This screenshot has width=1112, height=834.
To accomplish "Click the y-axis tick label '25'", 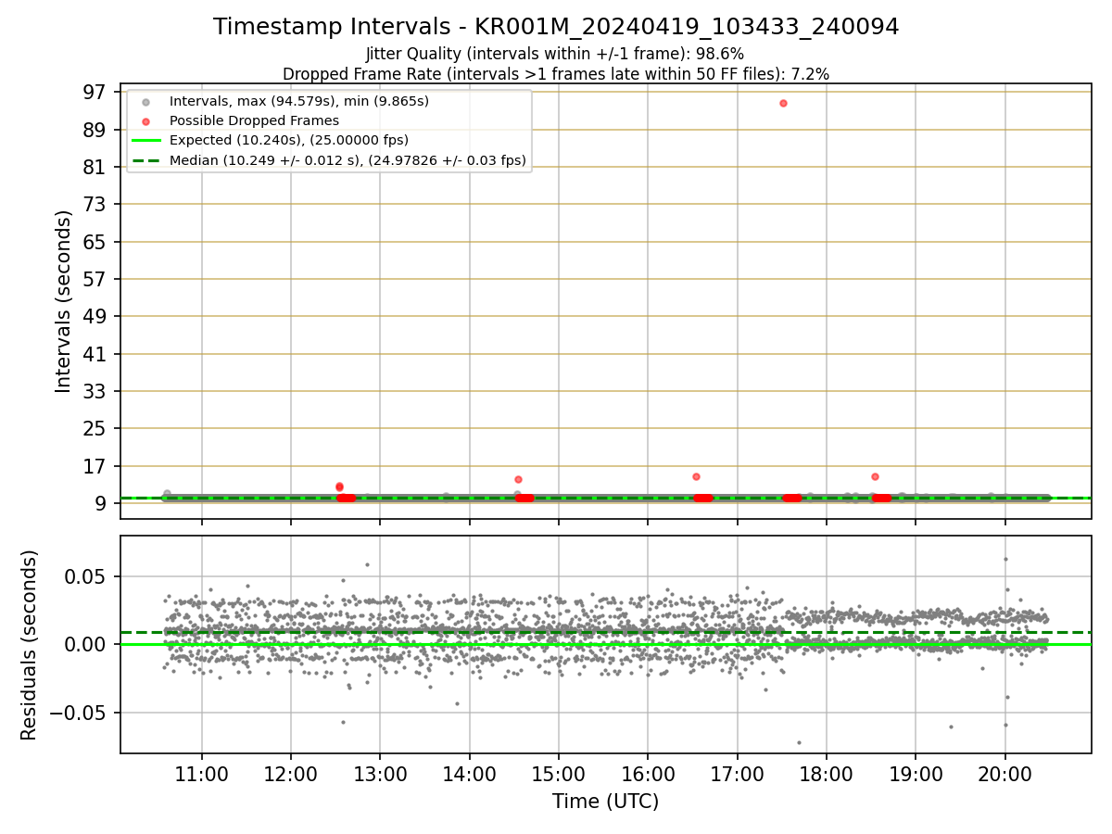I will 95,428.
